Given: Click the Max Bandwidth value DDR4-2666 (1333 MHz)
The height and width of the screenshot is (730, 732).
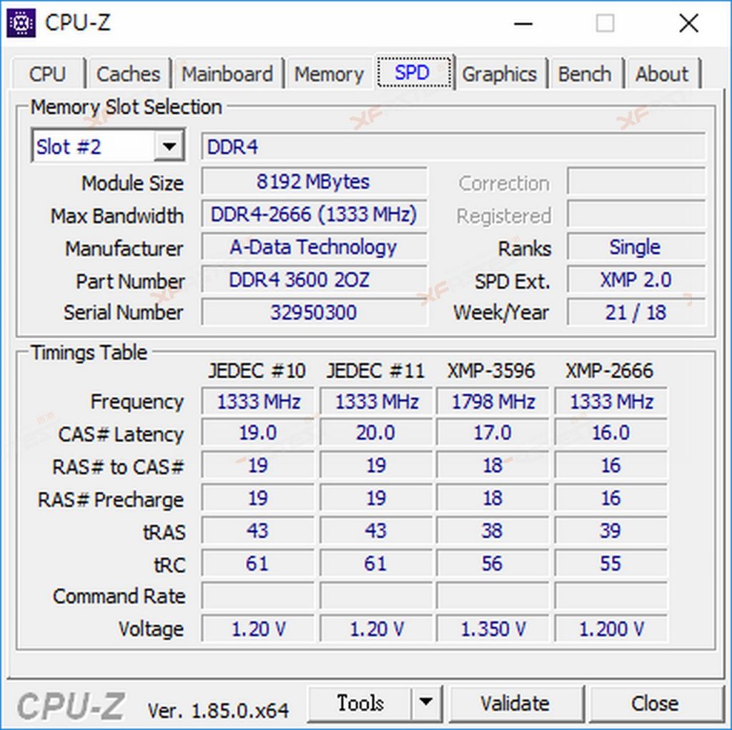Looking at the screenshot, I should pyautogui.click(x=315, y=214).
